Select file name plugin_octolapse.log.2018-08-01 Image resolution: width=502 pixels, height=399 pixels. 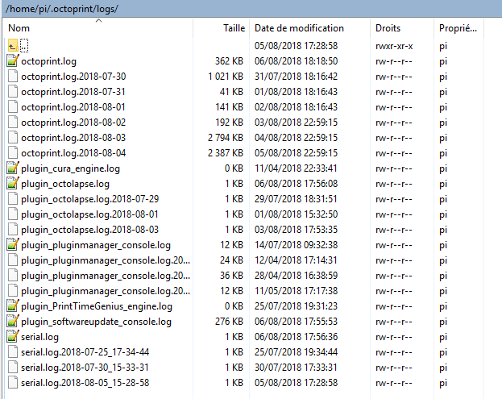89,214
